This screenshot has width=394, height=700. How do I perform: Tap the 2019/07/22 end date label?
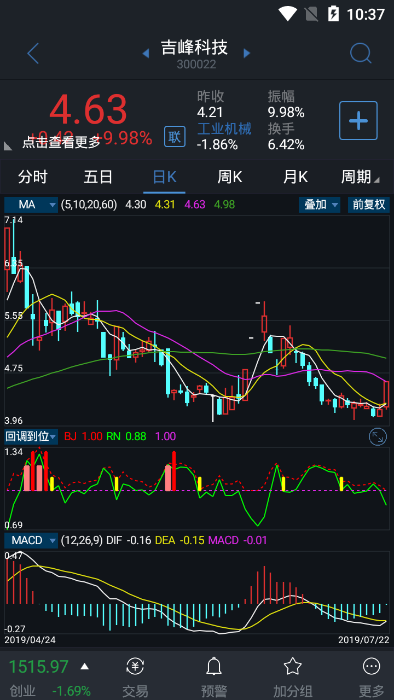[364, 639]
